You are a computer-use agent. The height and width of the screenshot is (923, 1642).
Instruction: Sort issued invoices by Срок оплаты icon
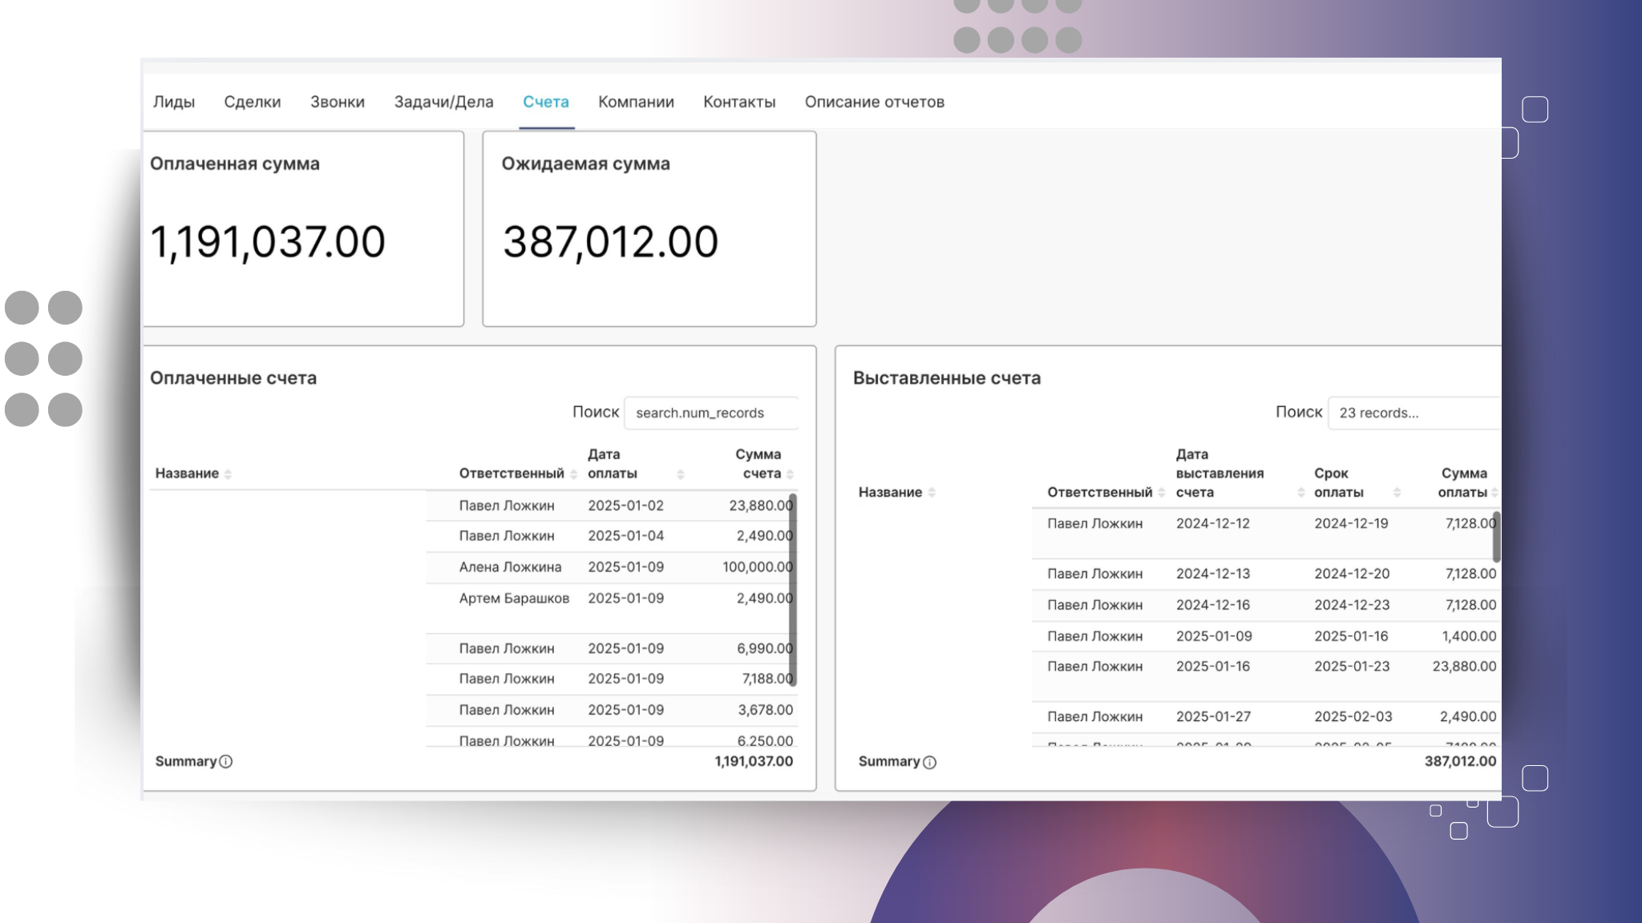point(1397,493)
